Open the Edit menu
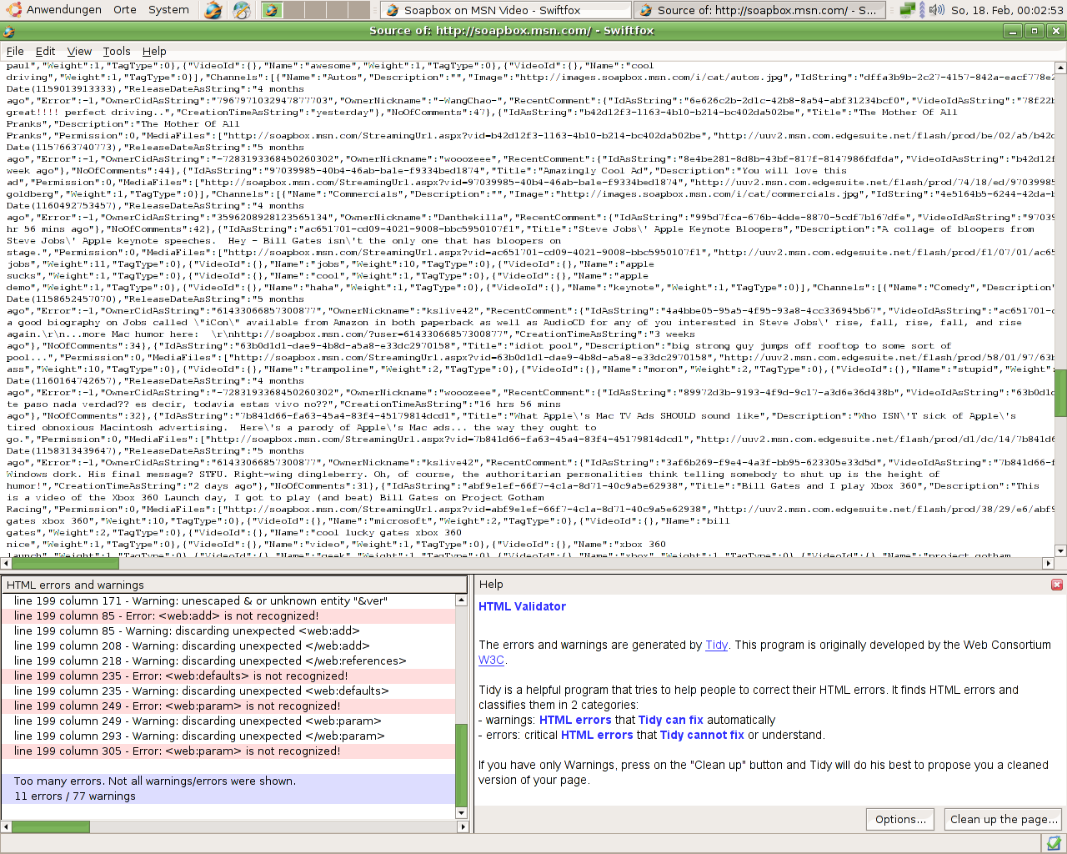This screenshot has height=854, width=1067. [45, 51]
